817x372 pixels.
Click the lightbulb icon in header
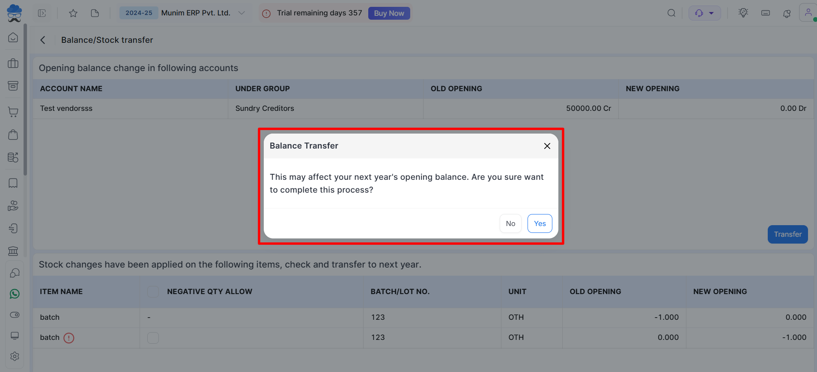743,13
